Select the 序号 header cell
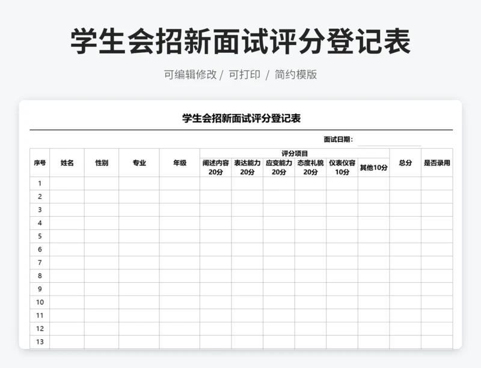 40,163
